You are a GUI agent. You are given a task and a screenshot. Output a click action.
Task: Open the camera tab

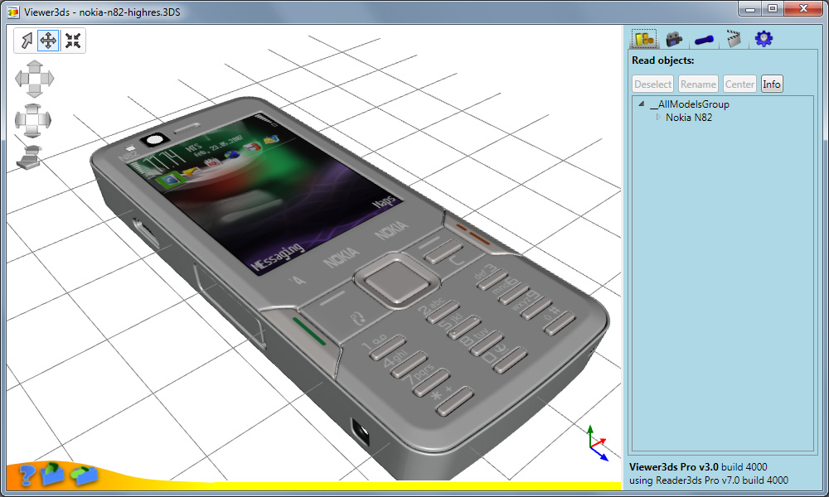[x=673, y=39]
